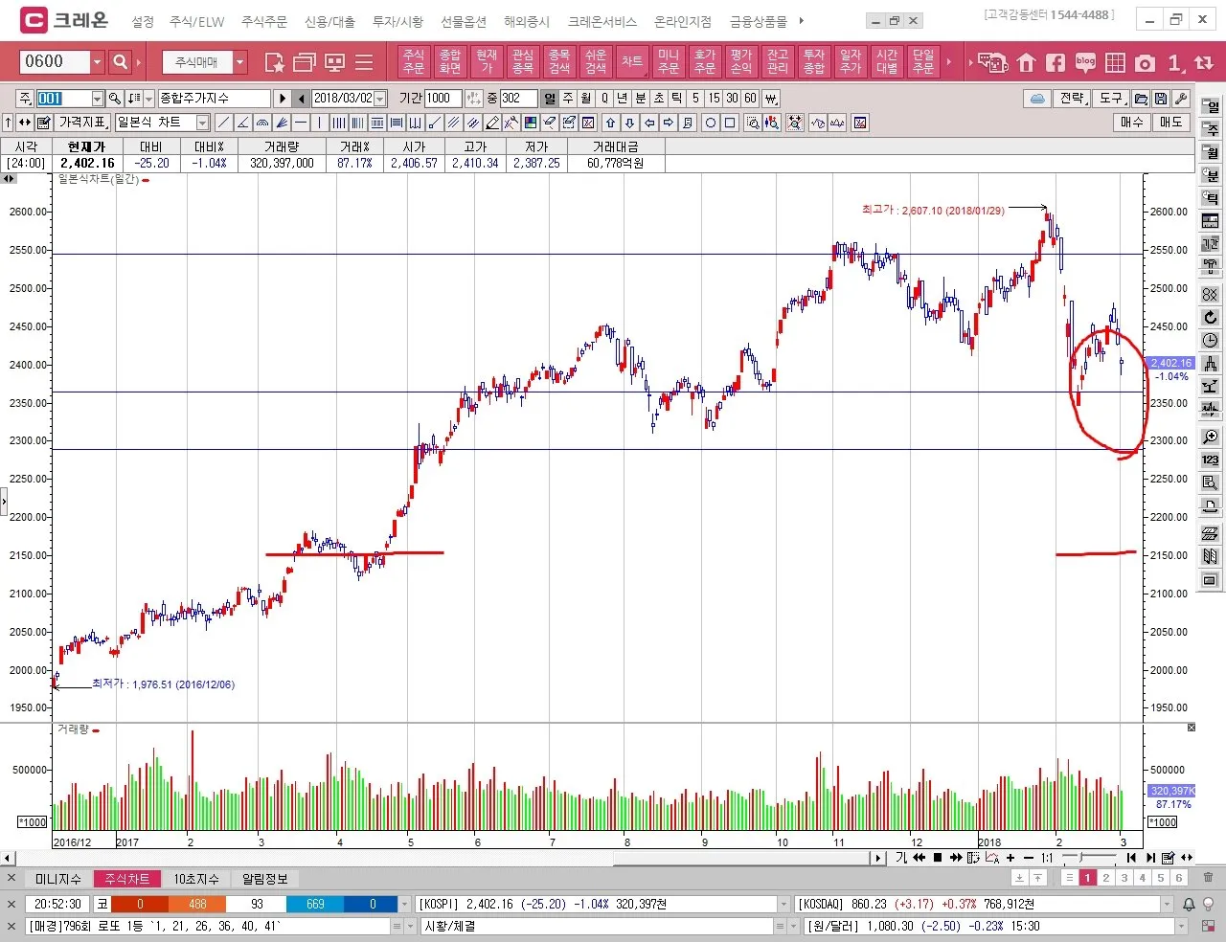This screenshot has height=942, width=1226.
Task: Click the 매도 sell button
Action: point(1171,123)
